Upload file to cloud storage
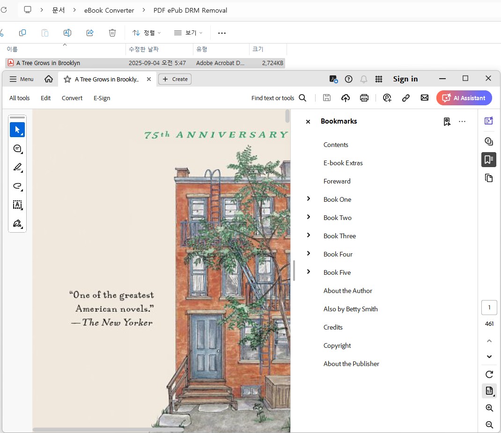Screen dimensions: 501x433 (x=346, y=98)
